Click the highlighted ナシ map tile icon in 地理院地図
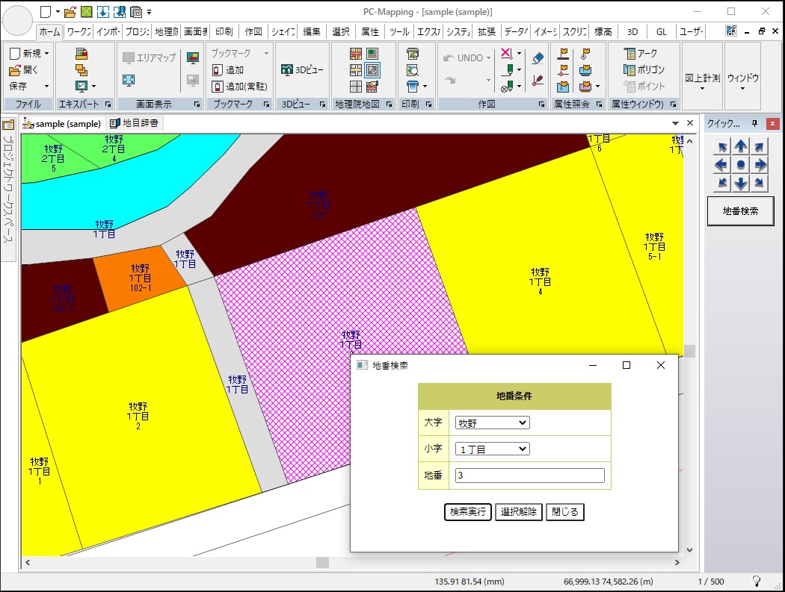Image resolution: width=785 pixels, height=592 pixels. pyautogui.click(x=372, y=70)
